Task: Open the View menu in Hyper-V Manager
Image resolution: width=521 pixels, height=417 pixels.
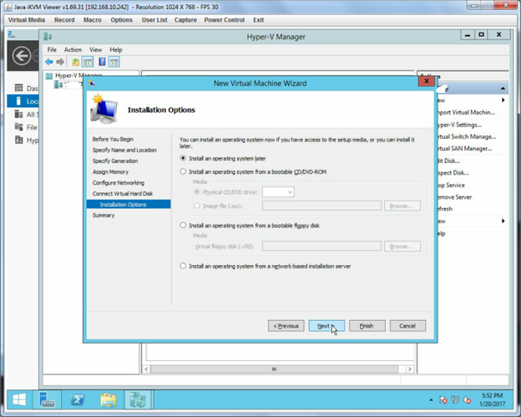Action: (x=95, y=49)
